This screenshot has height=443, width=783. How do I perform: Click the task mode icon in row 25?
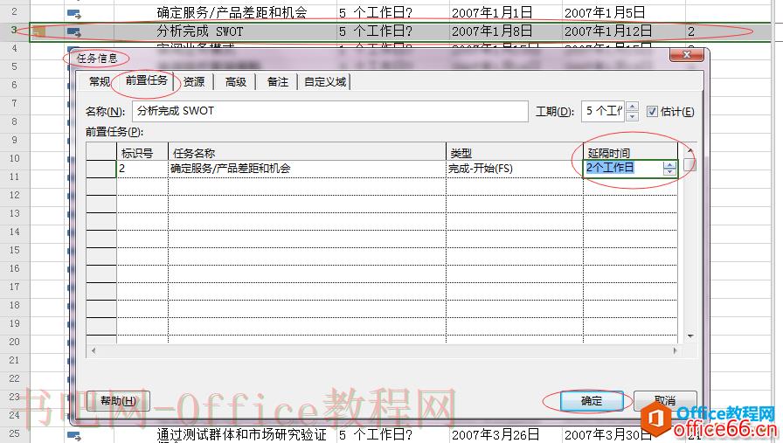tap(74, 435)
